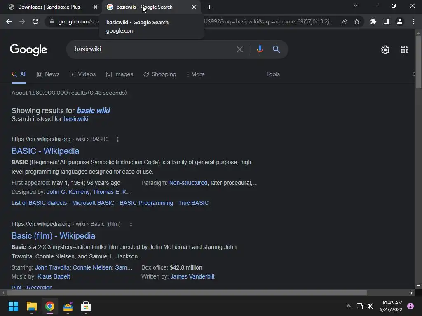The width and height of the screenshot is (422, 316).
Task: Show hidden tray icons chevron
Action: coord(349,306)
